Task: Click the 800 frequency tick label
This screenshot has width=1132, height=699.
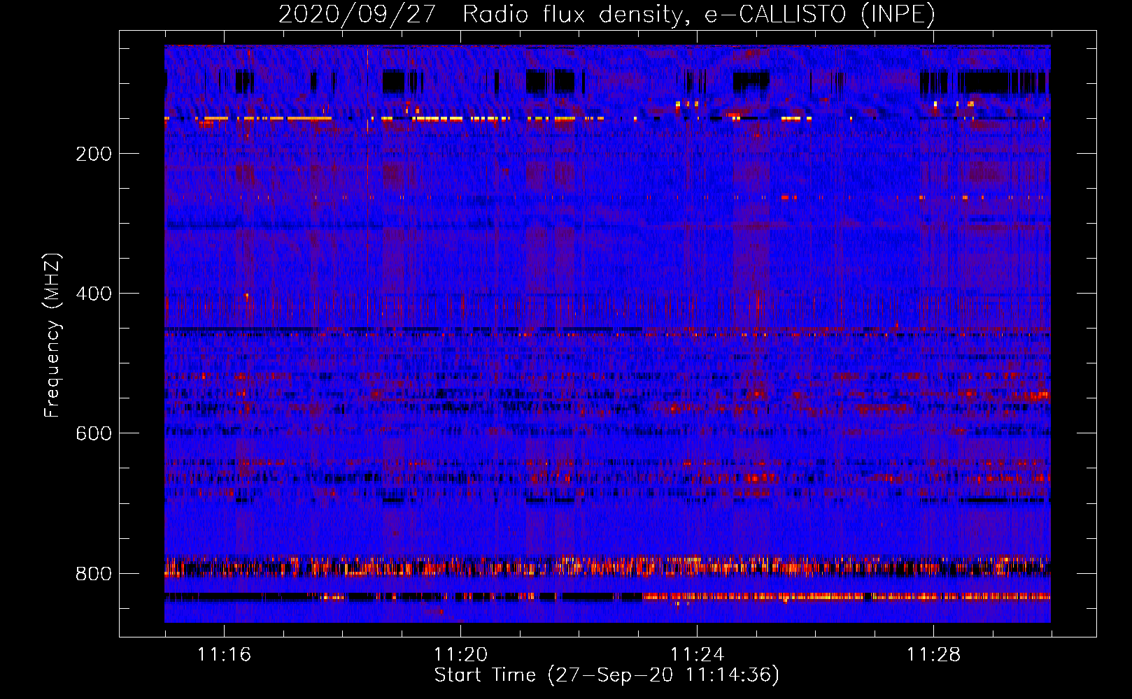Action: 94,574
